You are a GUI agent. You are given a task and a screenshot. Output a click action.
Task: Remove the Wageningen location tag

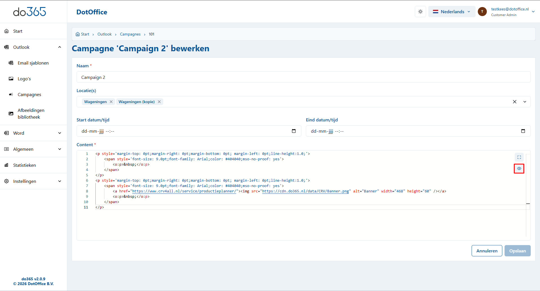pos(111,102)
